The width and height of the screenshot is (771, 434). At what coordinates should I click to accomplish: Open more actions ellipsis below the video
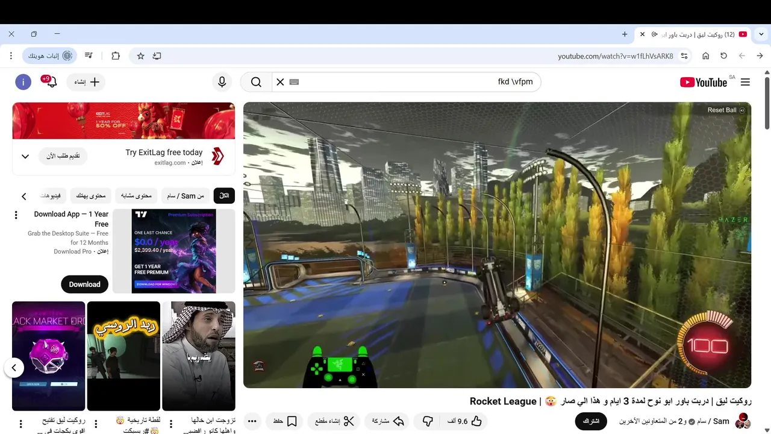(x=252, y=421)
